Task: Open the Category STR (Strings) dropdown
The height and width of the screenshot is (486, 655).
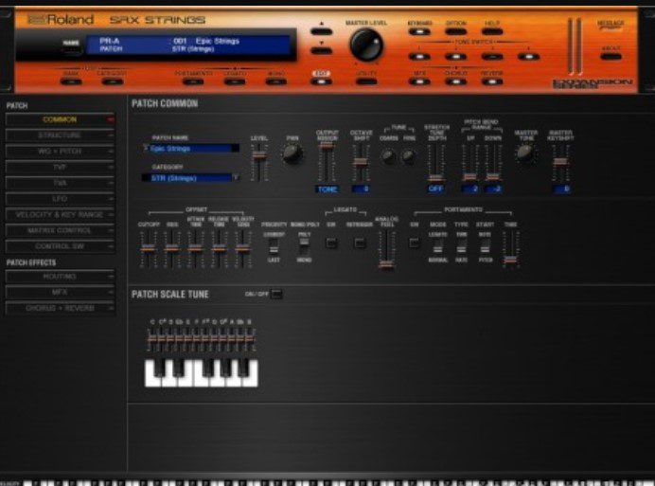Action: pos(191,178)
